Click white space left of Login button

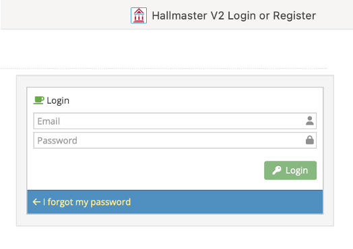[x=146, y=170]
